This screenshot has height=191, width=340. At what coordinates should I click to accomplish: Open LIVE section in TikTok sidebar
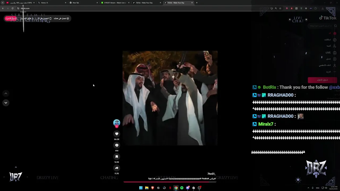[x=331, y=53]
